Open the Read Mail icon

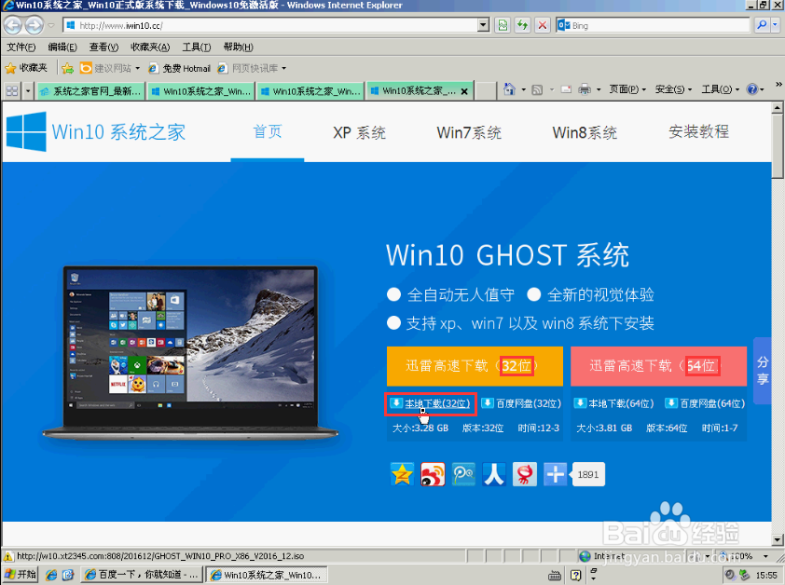tap(566, 90)
